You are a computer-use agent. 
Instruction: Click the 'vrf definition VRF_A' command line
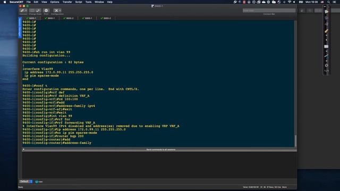point(56,95)
